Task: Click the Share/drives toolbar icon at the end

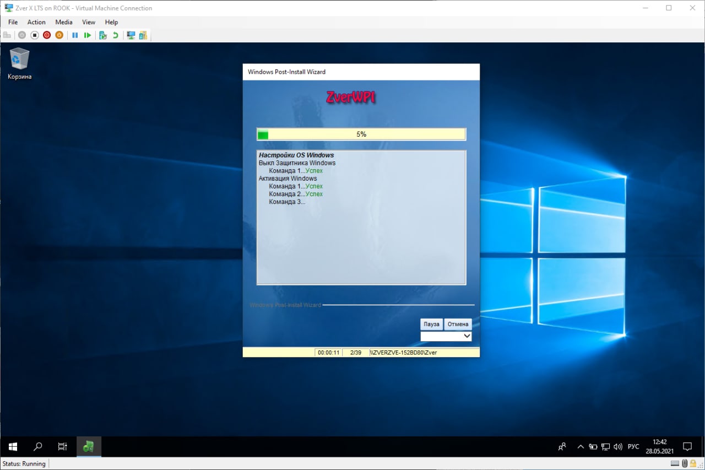Action: coord(143,35)
